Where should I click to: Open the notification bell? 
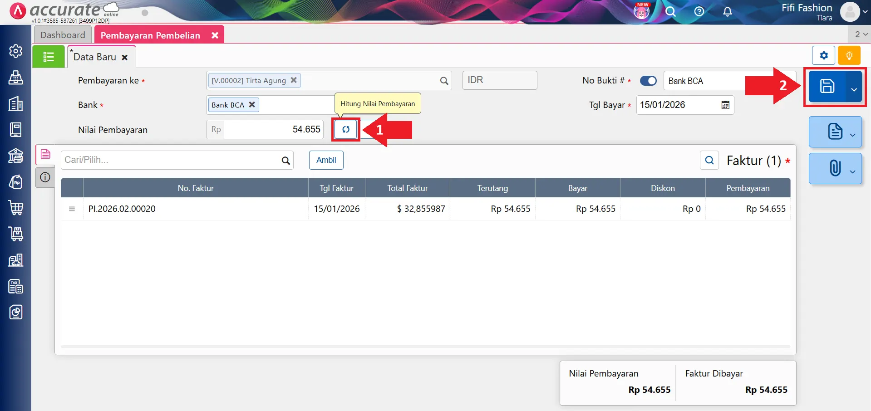click(727, 12)
